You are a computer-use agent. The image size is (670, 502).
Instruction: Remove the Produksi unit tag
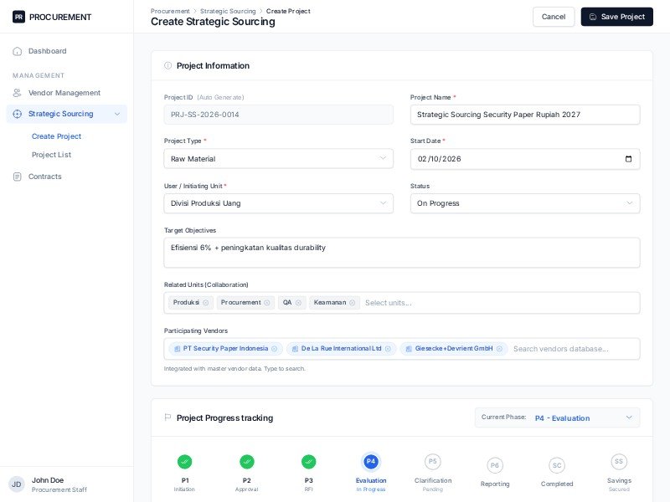(206, 303)
